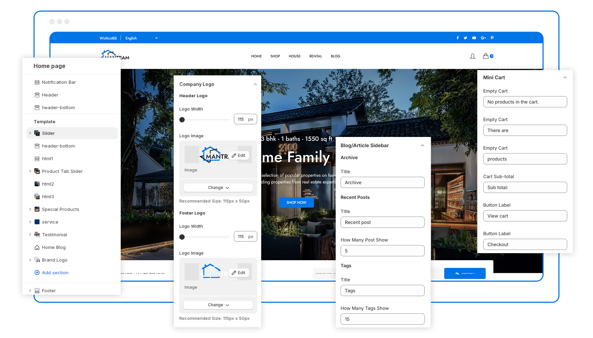Image resolution: width=593 pixels, height=338 pixels.
Task: Collapse the Company Logo panel
Action: tap(255, 84)
